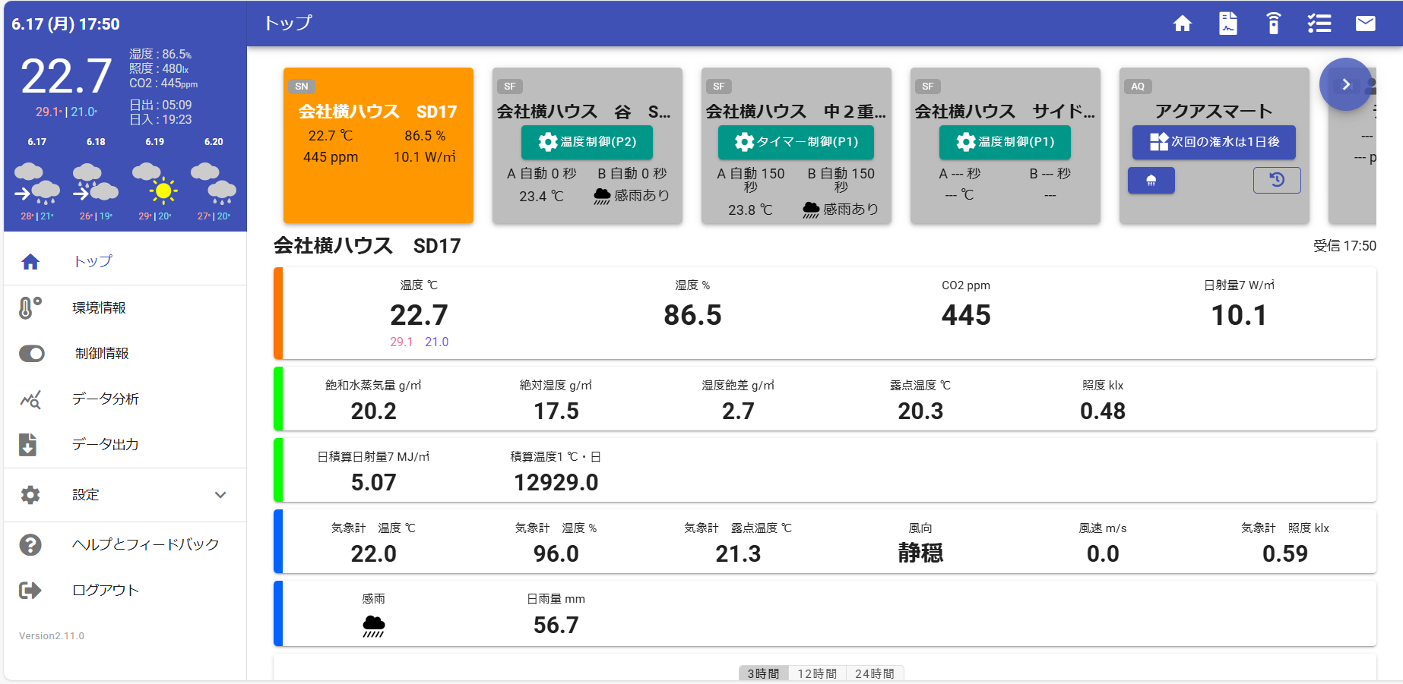Click Version2.11.0 label

click(52, 636)
